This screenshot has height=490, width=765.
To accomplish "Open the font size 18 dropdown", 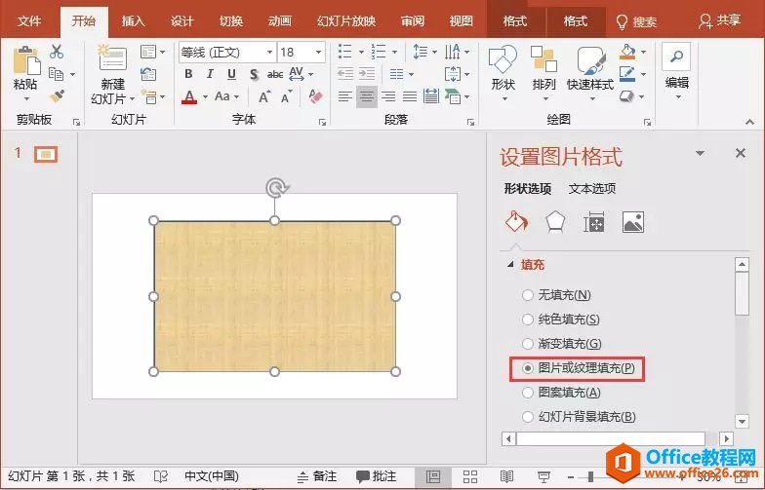I will tap(318, 53).
